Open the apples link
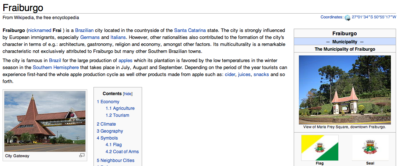Image resolution: width=399 pixels, height=166 pixels. click(126, 61)
